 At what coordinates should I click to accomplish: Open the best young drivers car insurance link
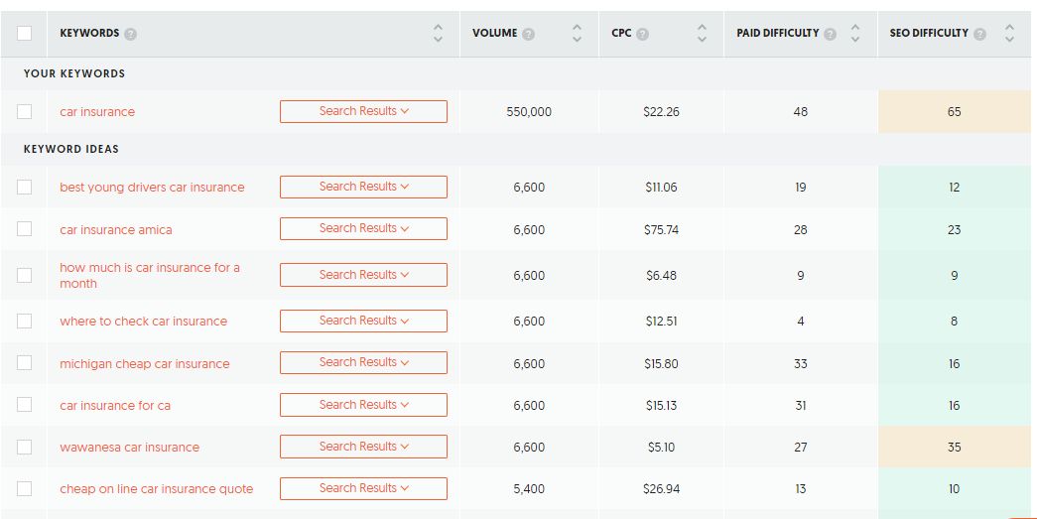click(x=152, y=188)
